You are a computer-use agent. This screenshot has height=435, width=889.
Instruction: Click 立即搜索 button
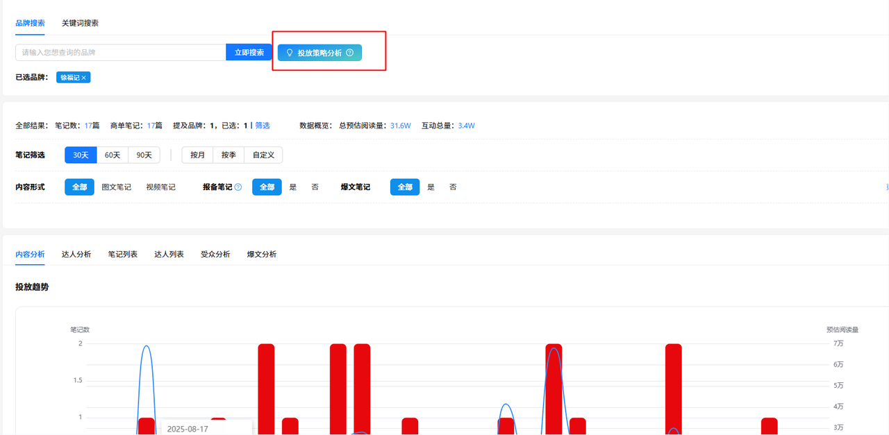249,53
